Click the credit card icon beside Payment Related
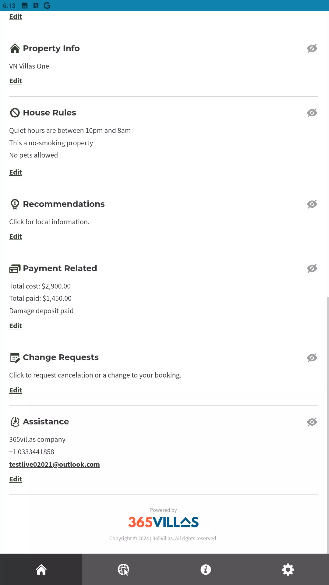Screen dimensions: 329x585 [x=15, y=268]
